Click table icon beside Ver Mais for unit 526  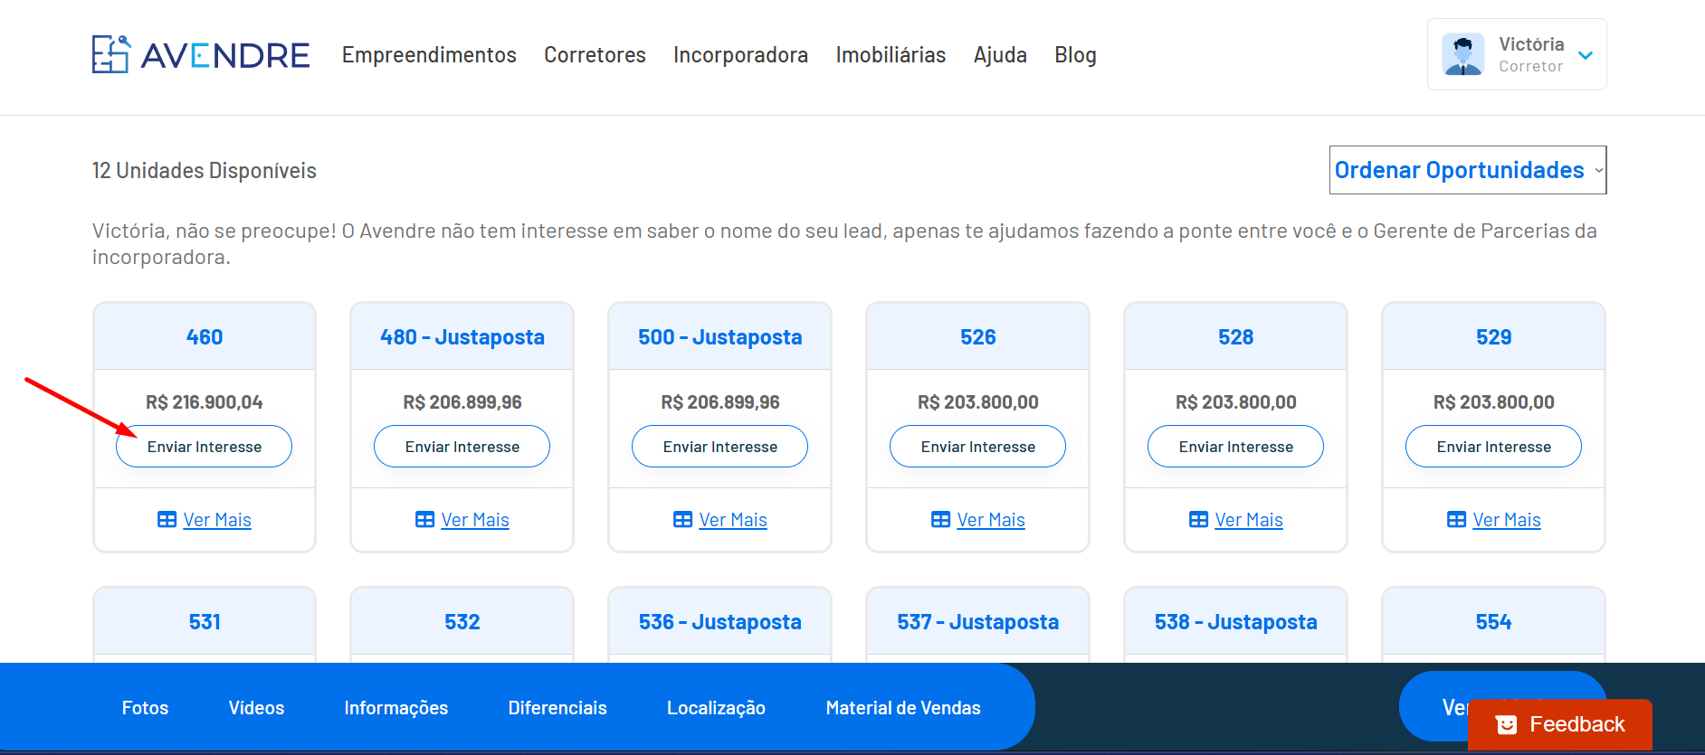pyautogui.click(x=940, y=520)
